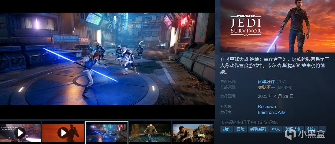335x144 pixels.
Task: Open the swamp creature screenshot thumbnail
Action: pos(150,133)
